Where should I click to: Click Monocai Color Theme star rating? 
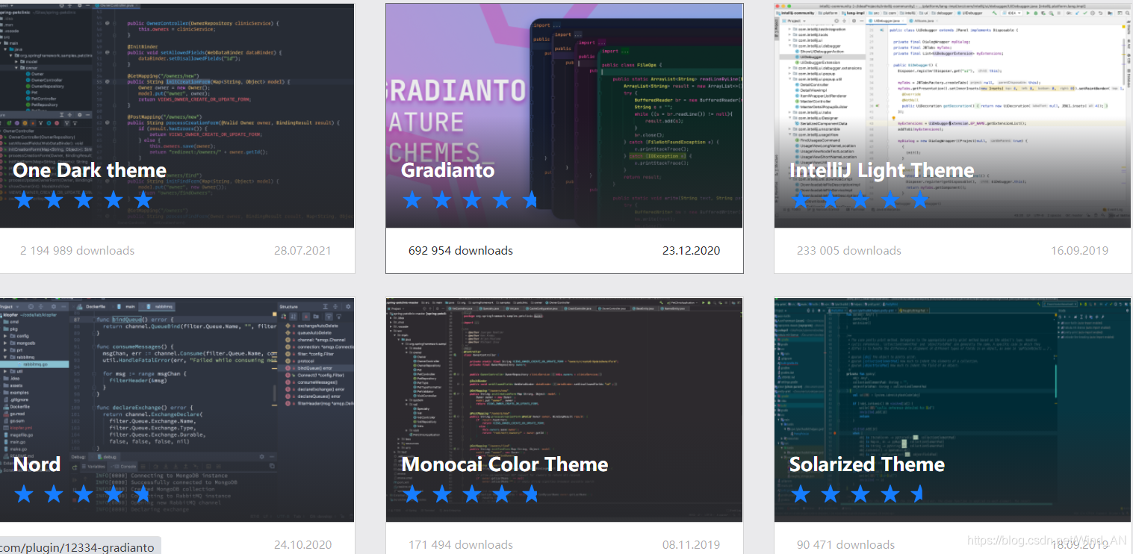(x=471, y=494)
